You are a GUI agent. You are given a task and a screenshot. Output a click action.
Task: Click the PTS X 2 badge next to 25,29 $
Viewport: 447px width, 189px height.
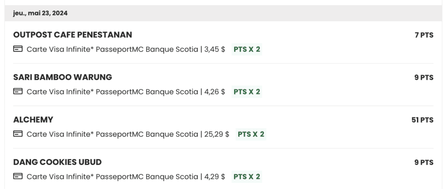(251, 134)
